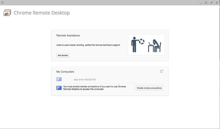
Task: Click the last online 8/23/2016 text
Action: click(x=85, y=79)
